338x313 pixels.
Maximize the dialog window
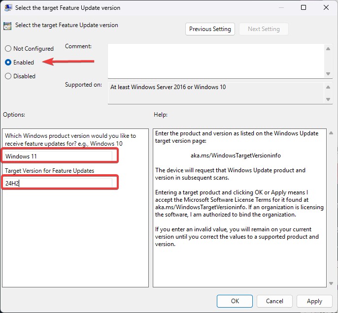click(x=304, y=7)
